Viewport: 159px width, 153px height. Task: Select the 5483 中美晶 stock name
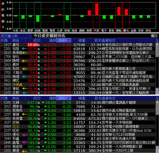pyautogui.click(x=17, y=85)
